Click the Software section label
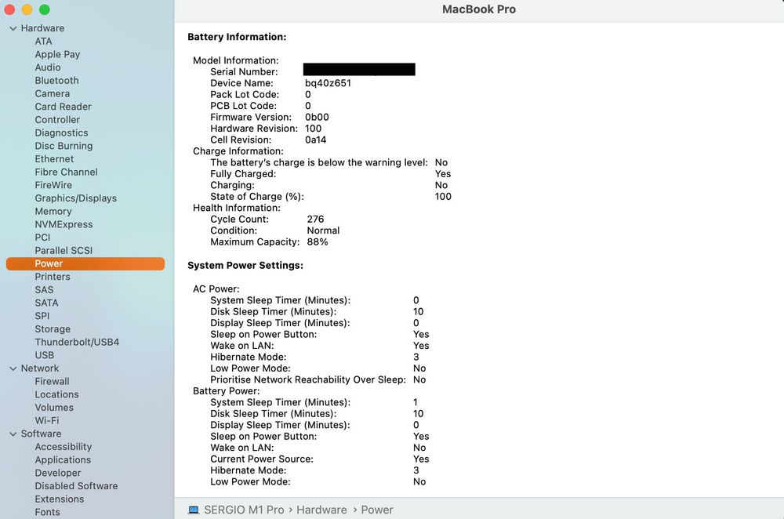This screenshot has width=784, height=519. 41,434
